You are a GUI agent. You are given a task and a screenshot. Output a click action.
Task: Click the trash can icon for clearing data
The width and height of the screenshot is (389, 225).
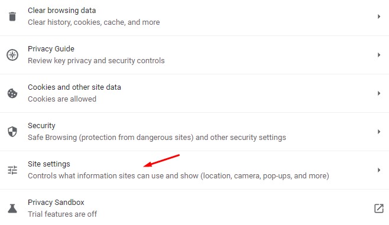12,17
